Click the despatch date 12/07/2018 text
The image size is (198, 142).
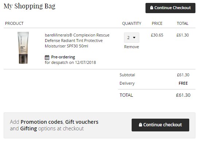(x=85, y=62)
